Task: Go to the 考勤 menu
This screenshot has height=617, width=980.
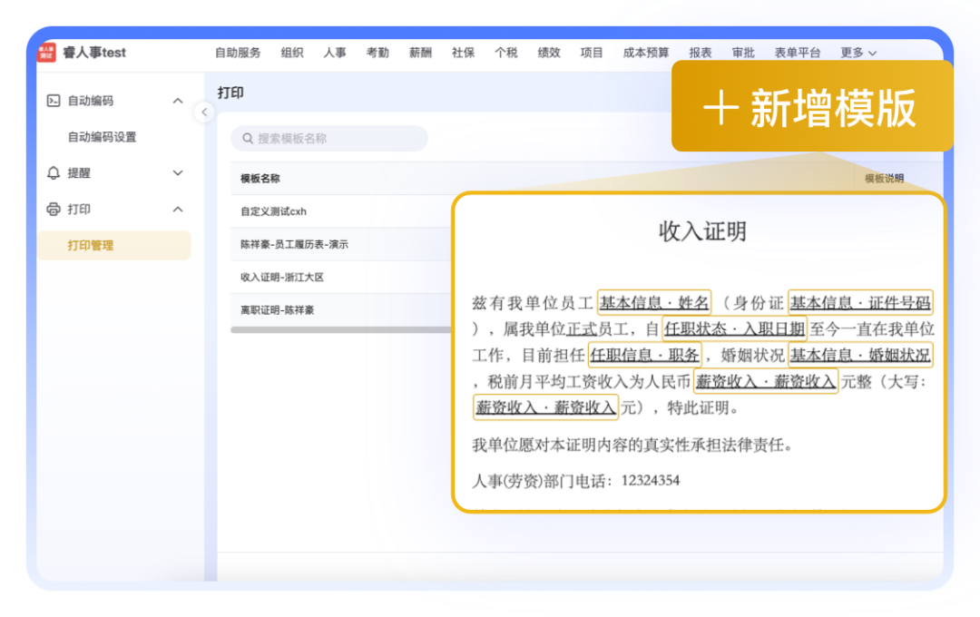Action: coord(377,53)
